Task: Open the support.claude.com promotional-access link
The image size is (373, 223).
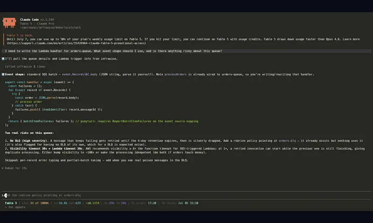Action: click(76, 43)
